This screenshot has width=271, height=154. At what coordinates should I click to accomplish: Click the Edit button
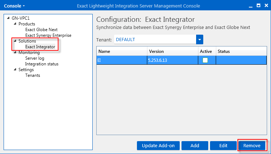point(223,146)
